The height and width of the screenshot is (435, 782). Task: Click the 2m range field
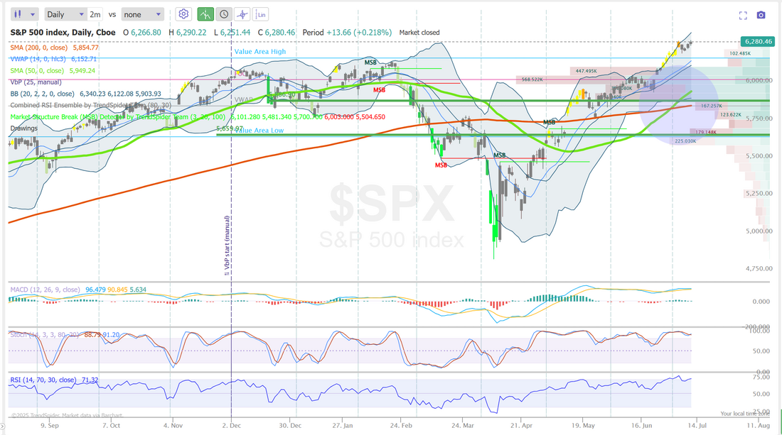click(95, 14)
